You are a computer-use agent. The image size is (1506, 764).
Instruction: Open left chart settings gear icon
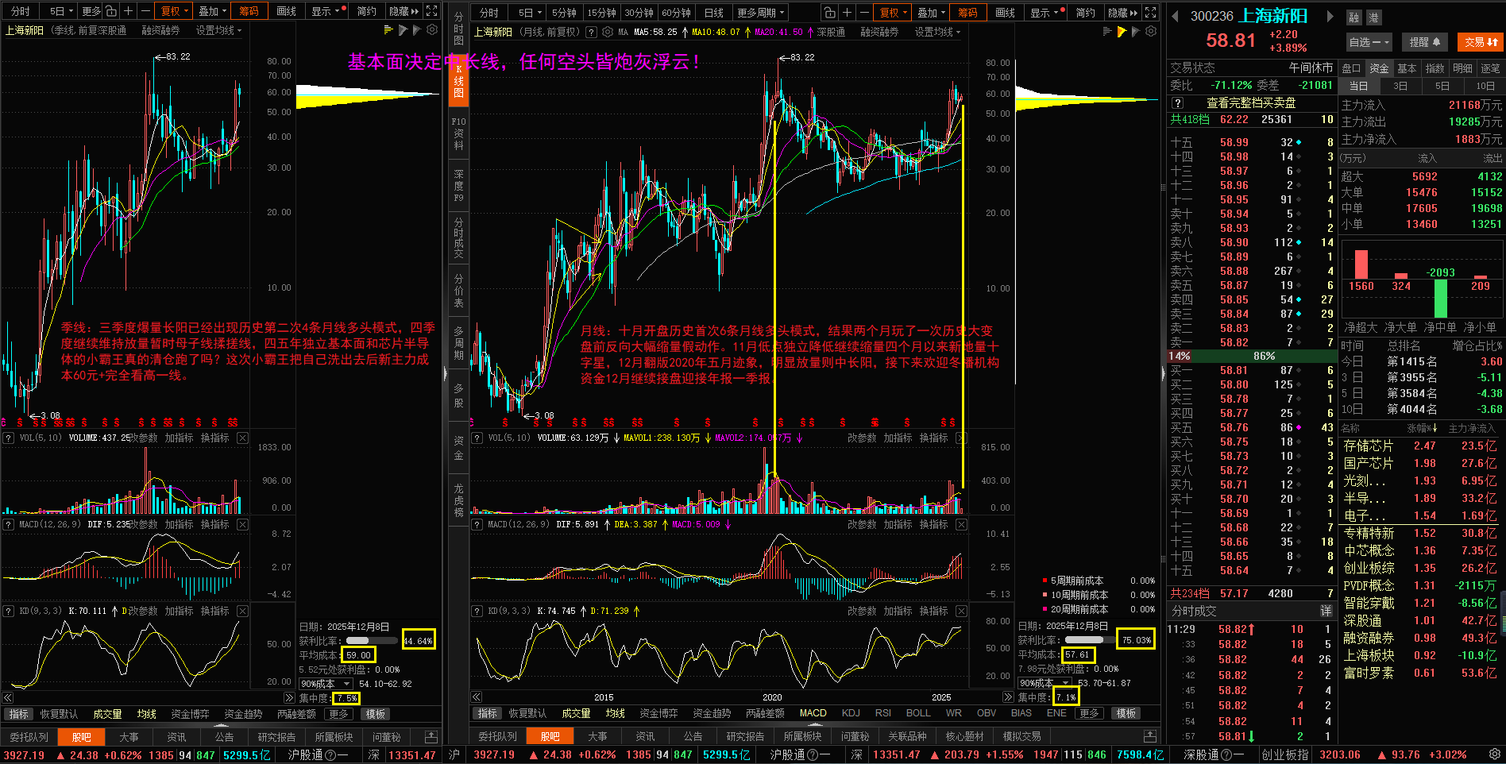(432, 30)
